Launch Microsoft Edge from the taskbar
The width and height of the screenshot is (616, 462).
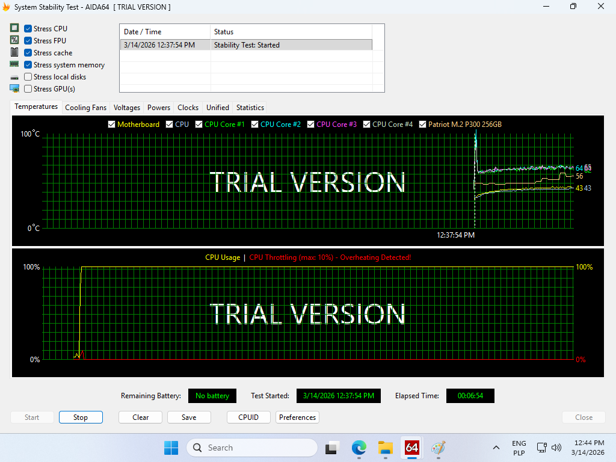coord(359,448)
